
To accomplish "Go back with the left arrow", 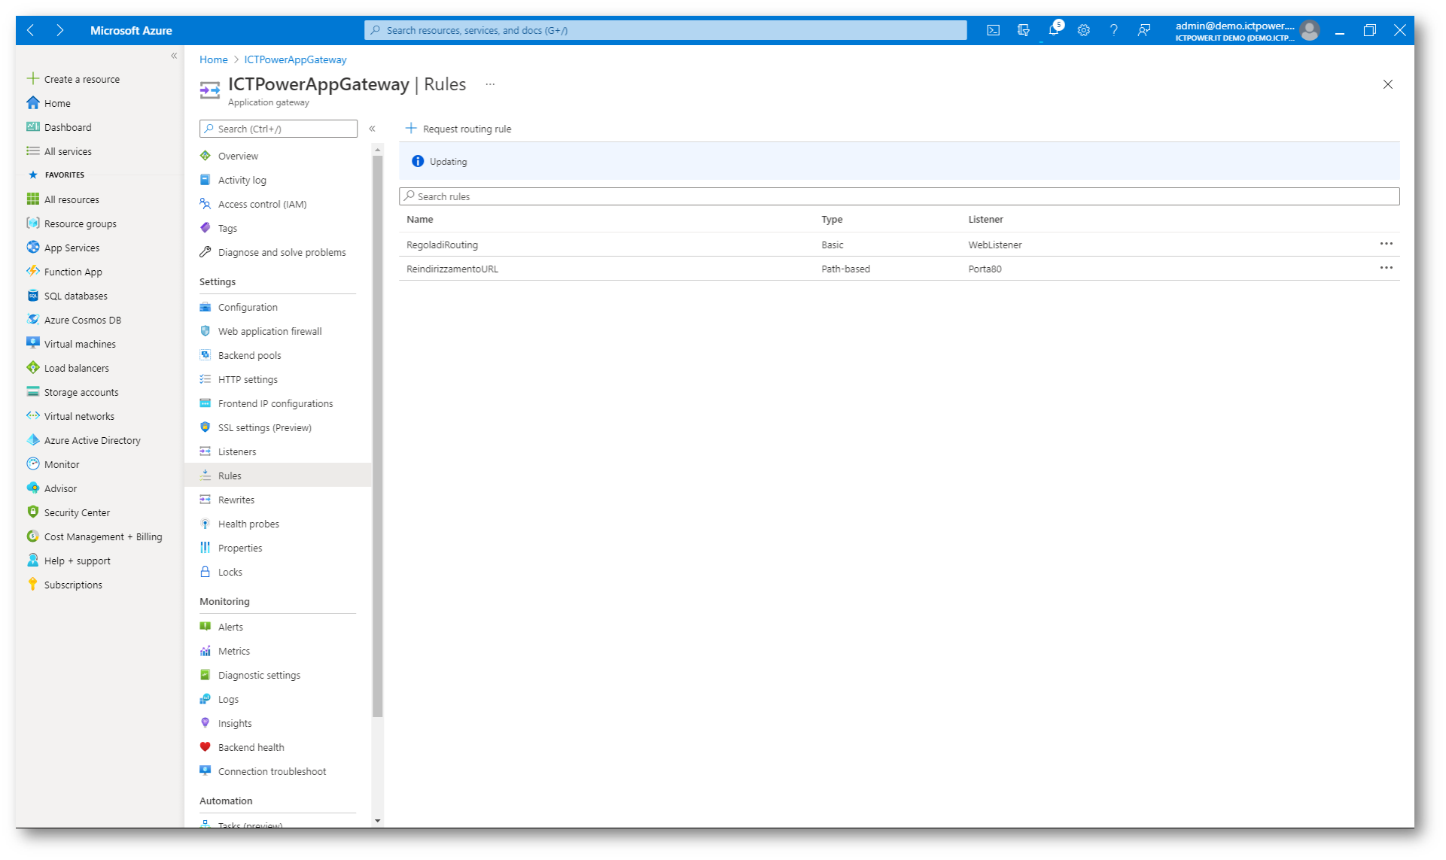I will 31,30.
